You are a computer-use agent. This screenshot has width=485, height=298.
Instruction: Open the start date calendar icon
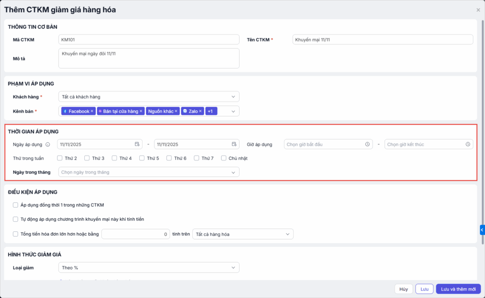click(x=137, y=144)
